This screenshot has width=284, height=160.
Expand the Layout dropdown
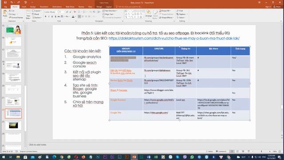click(x=37, y=11)
